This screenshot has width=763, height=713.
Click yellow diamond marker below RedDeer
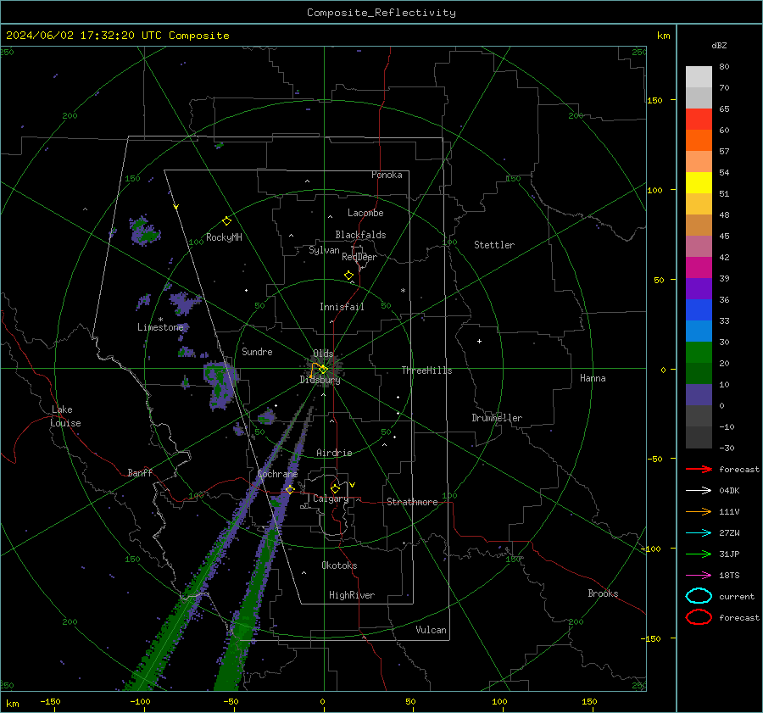tap(348, 276)
